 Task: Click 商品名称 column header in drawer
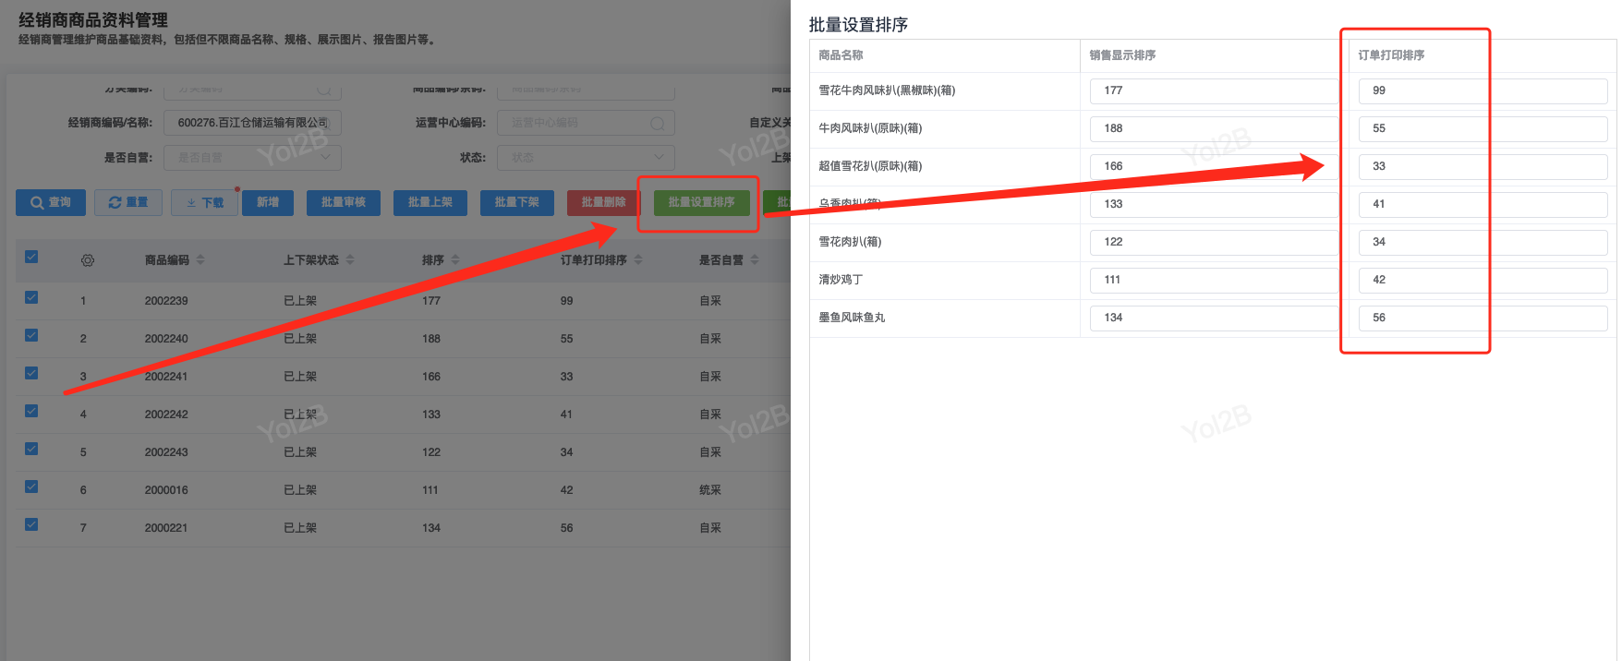click(841, 55)
